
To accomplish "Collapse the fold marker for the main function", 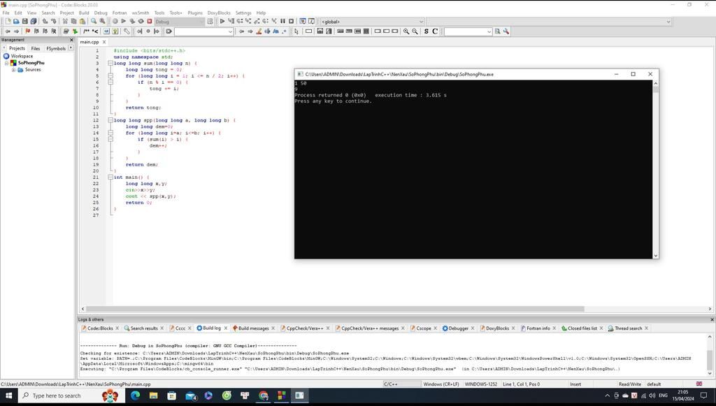I will (110, 177).
